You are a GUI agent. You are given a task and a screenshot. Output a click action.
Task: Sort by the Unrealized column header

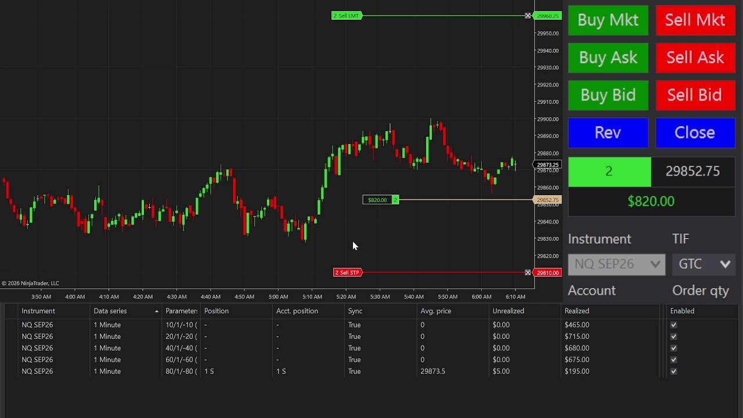(x=525, y=311)
